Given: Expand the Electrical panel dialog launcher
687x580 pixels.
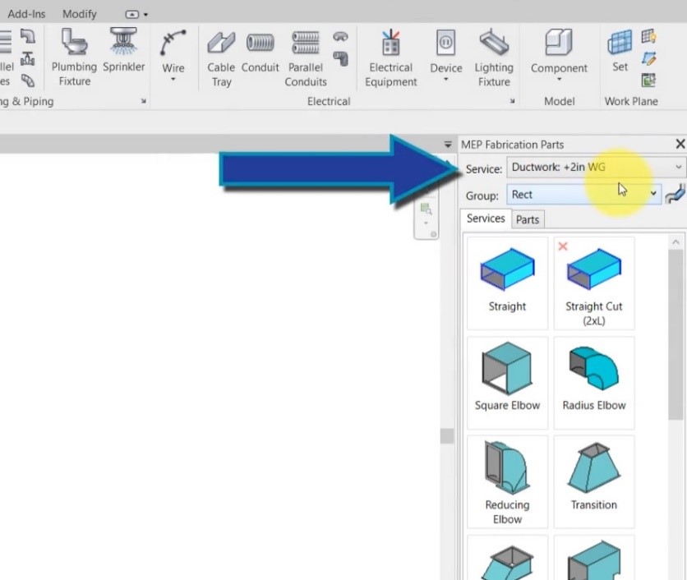Looking at the screenshot, I should tap(511, 101).
